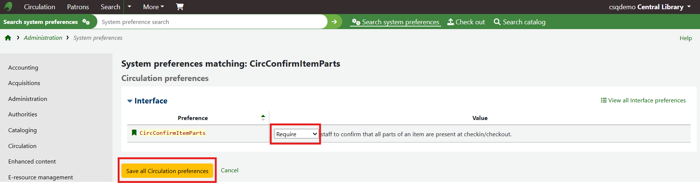Click the bookmark icon beside CircConfirmItemParts

[134, 133]
